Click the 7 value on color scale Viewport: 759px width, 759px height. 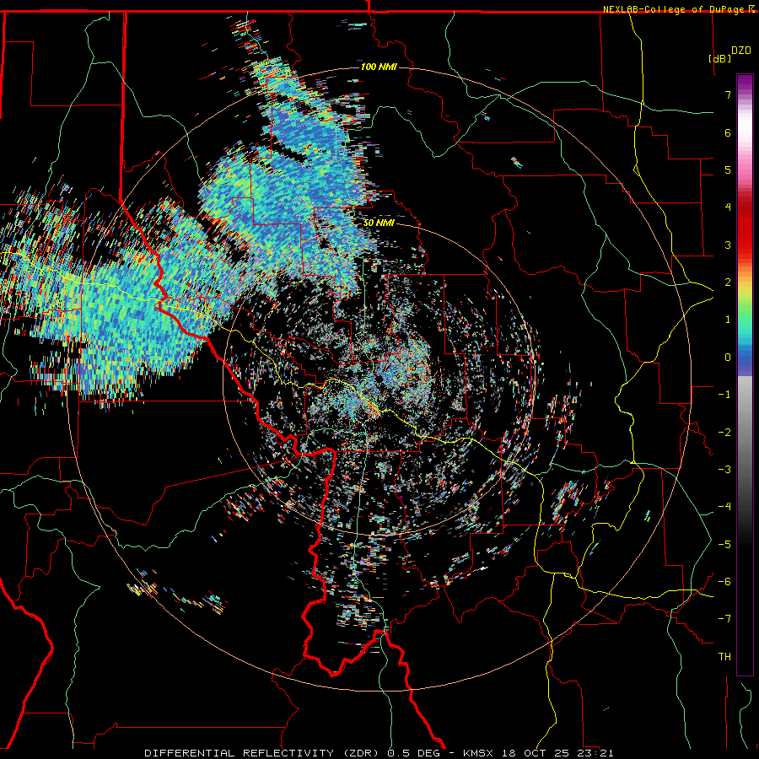(x=728, y=94)
